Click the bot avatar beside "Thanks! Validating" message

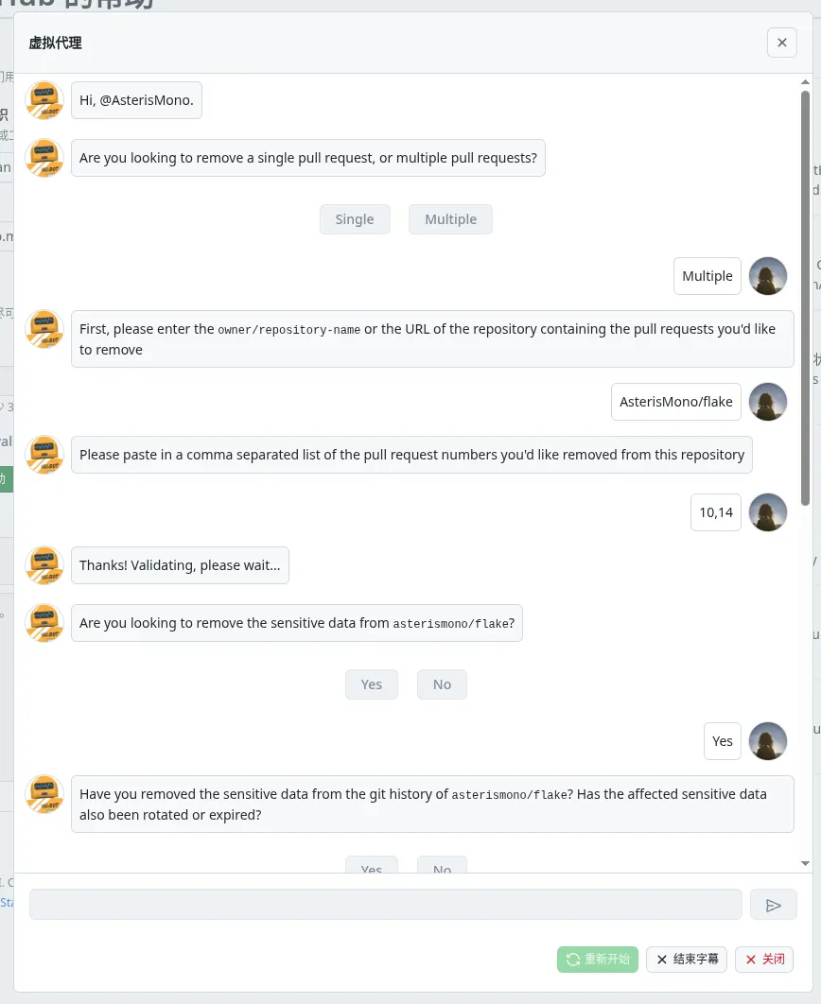click(44, 565)
